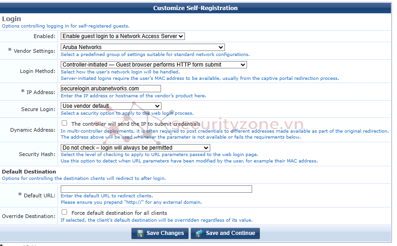Click 'The controller will send the IP' label text
397x246 pixels.
coord(136,124)
